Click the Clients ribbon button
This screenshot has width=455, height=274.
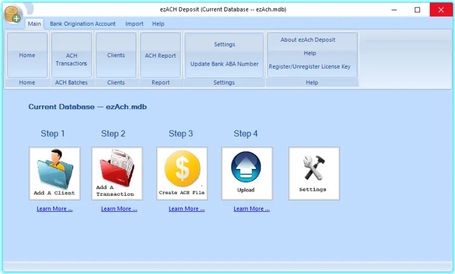click(x=116, y=55)
